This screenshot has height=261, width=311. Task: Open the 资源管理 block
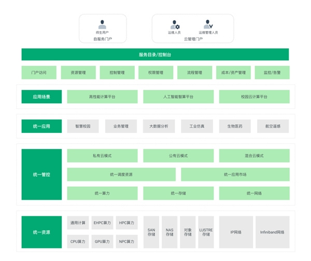(78, 73)
